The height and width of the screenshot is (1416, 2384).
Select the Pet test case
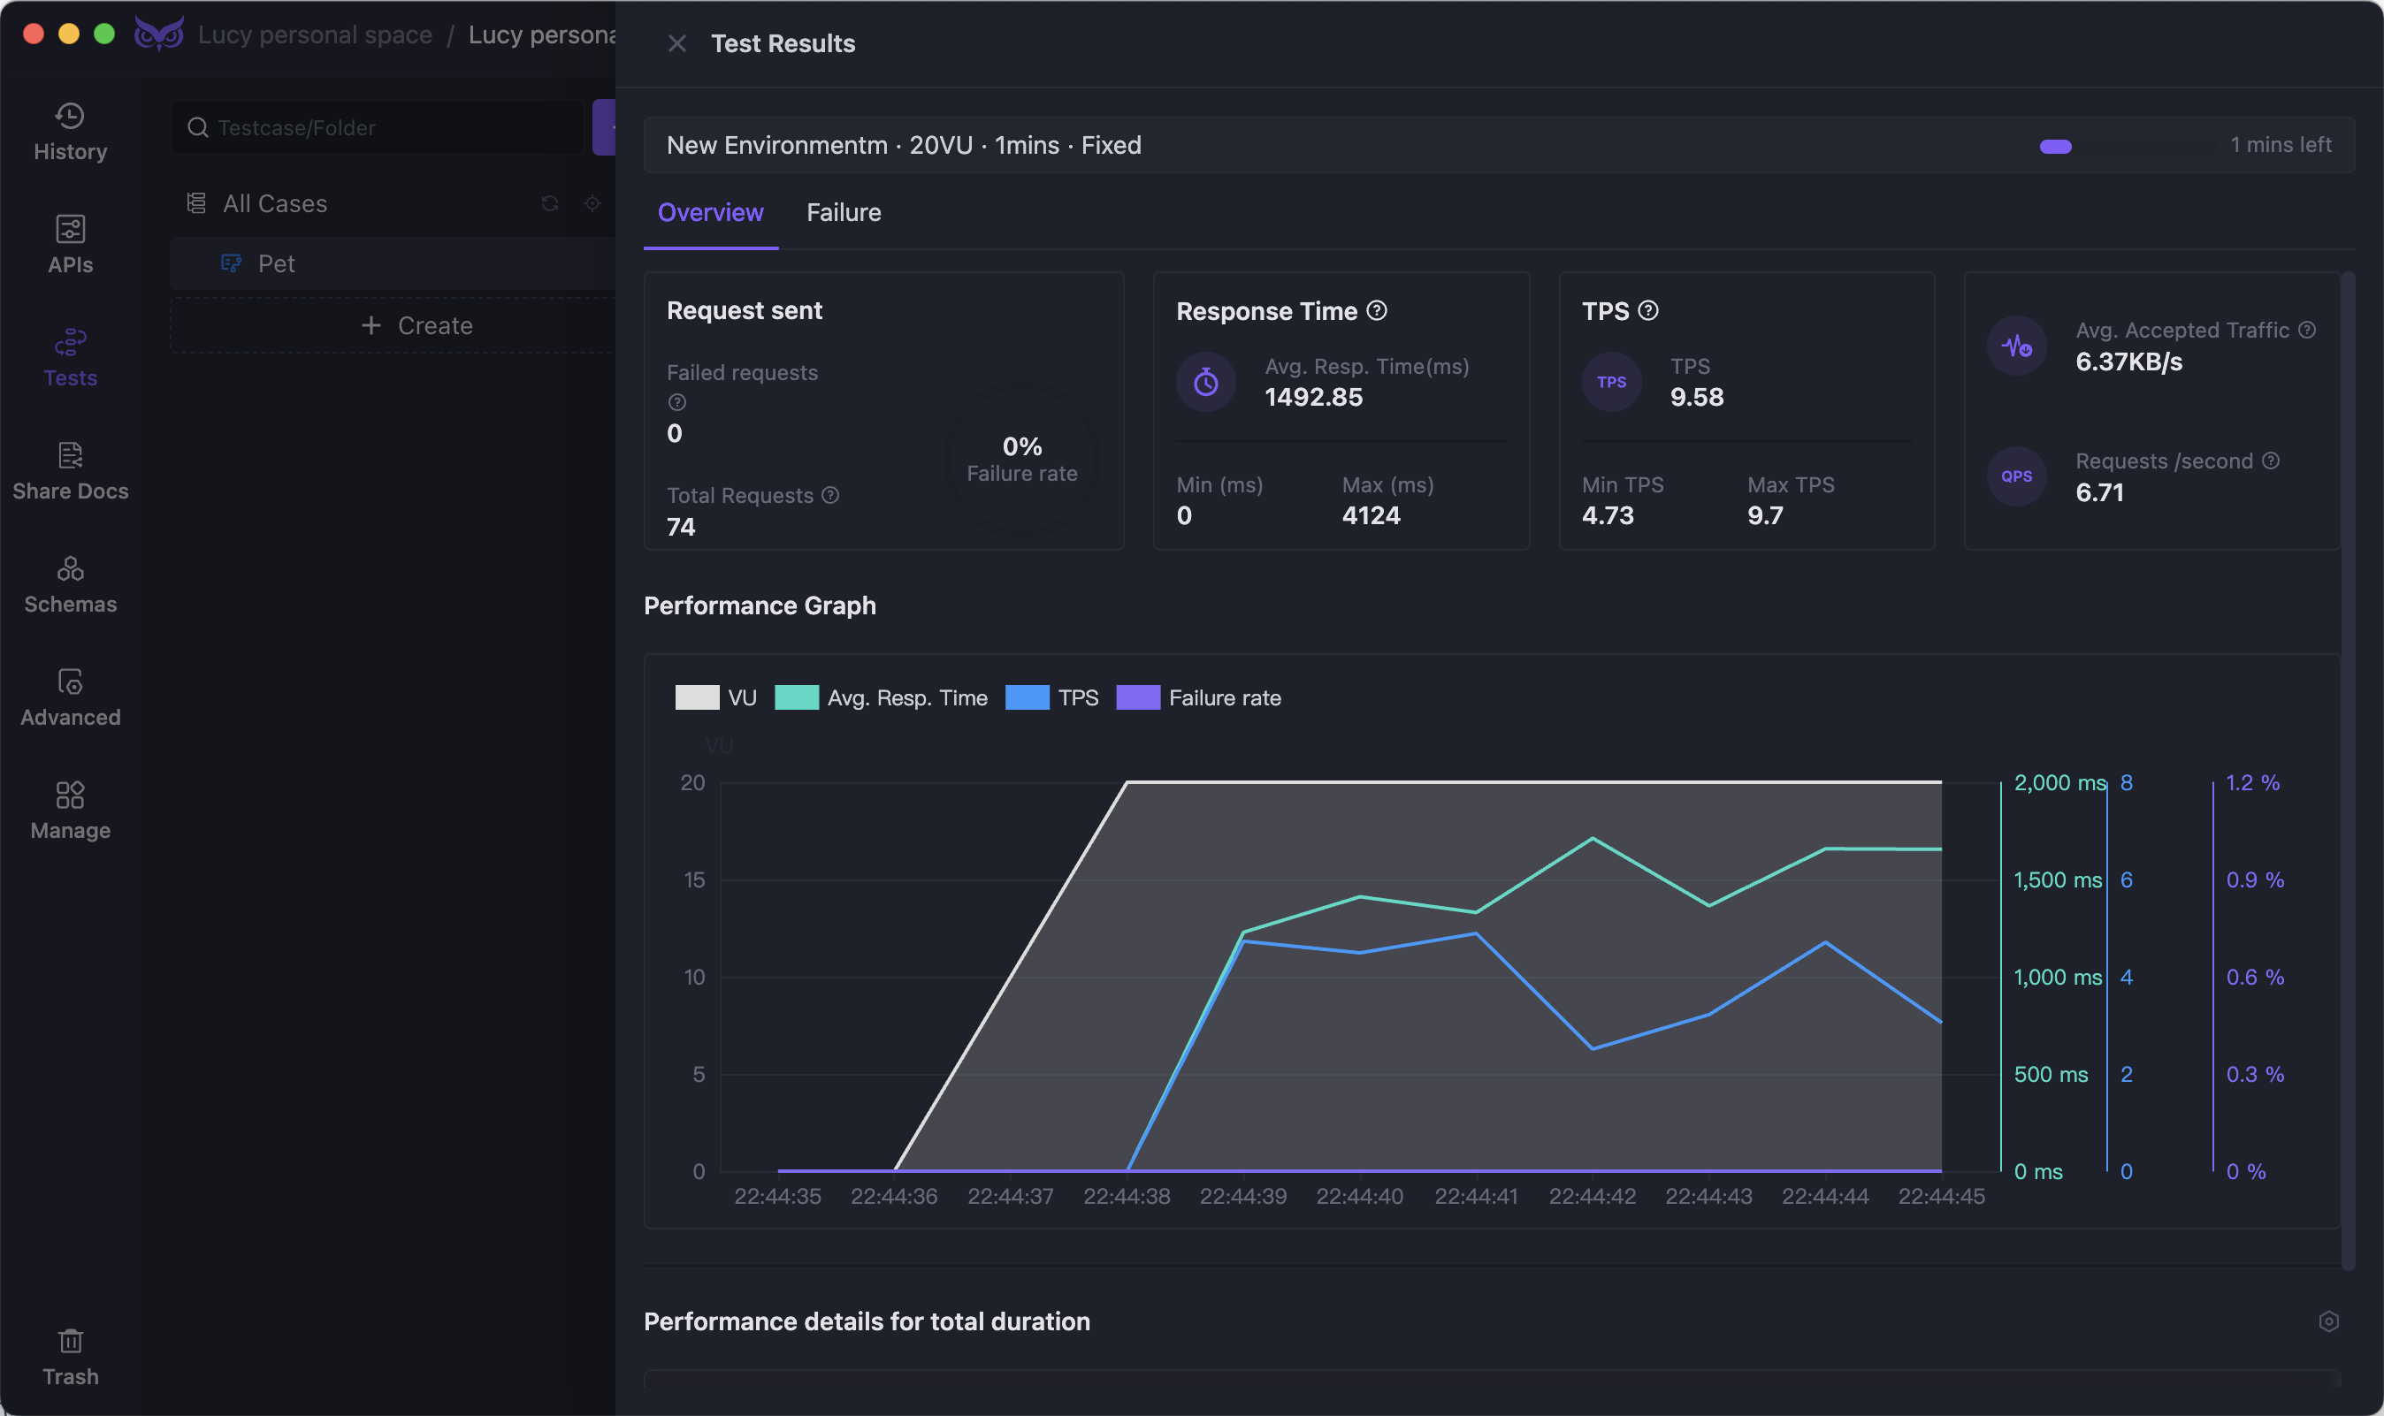coord(394,263)
